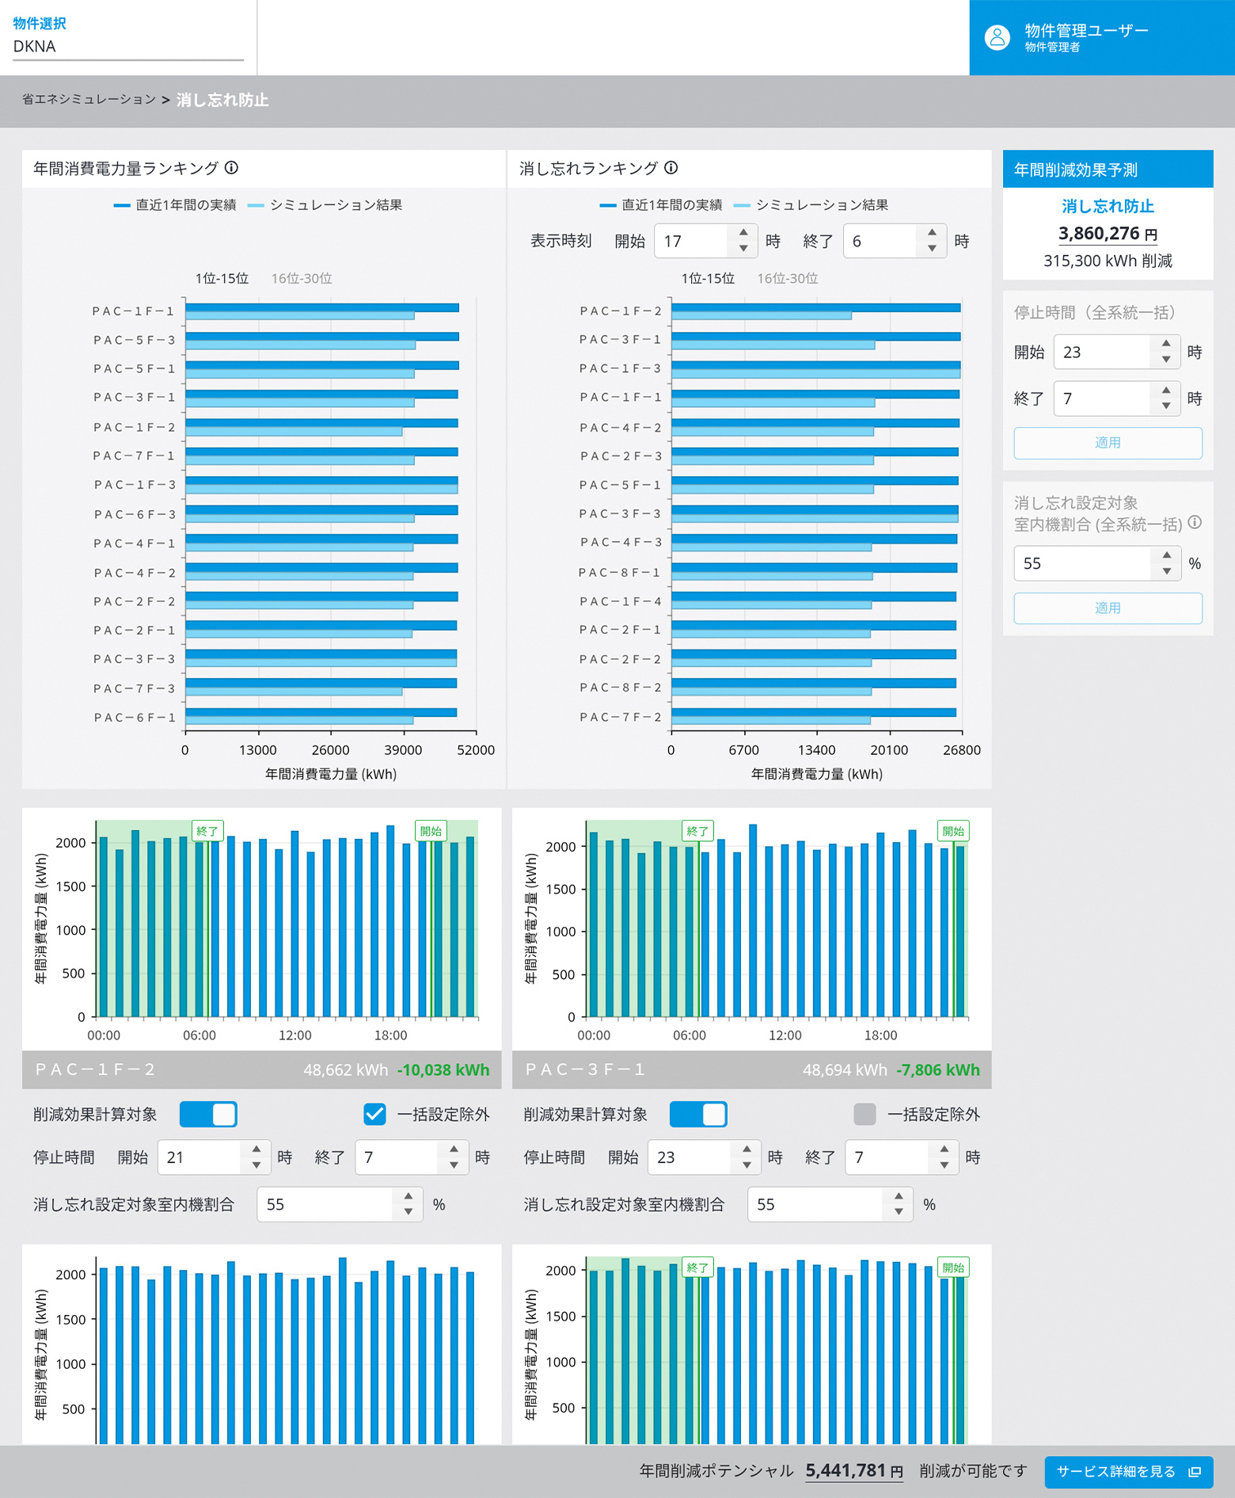Toggle 削減効果計算対象 switch for PAC-3F-1
The image size is (1235, 1498).
click(698, 1115)
